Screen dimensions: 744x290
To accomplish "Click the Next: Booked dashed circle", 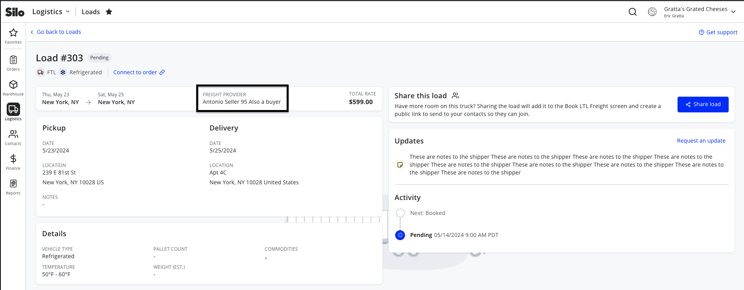I will [x=400, y=213].
